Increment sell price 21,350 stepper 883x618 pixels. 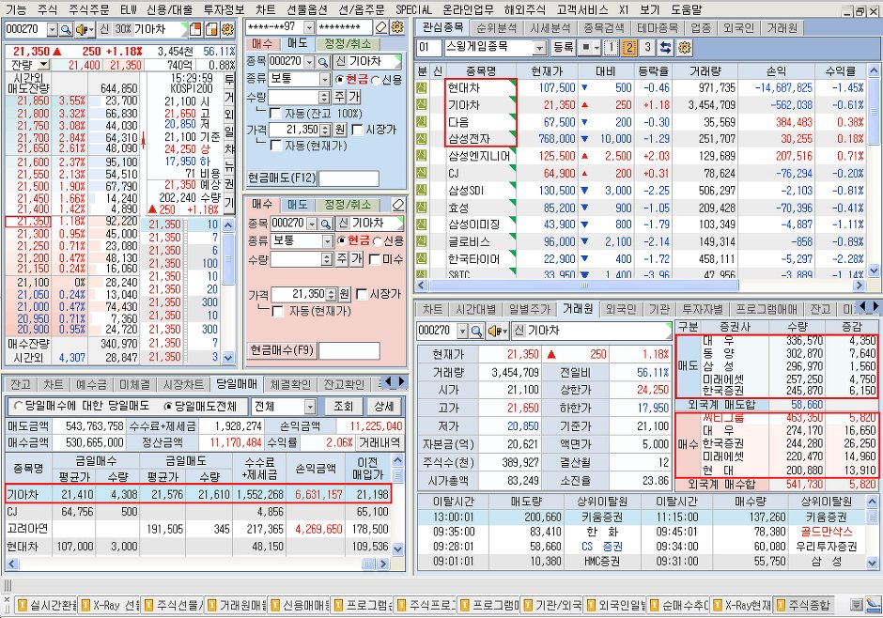325,127
